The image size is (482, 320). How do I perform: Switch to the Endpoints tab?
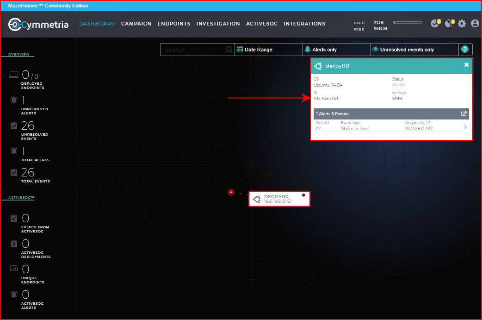point(174,24)
